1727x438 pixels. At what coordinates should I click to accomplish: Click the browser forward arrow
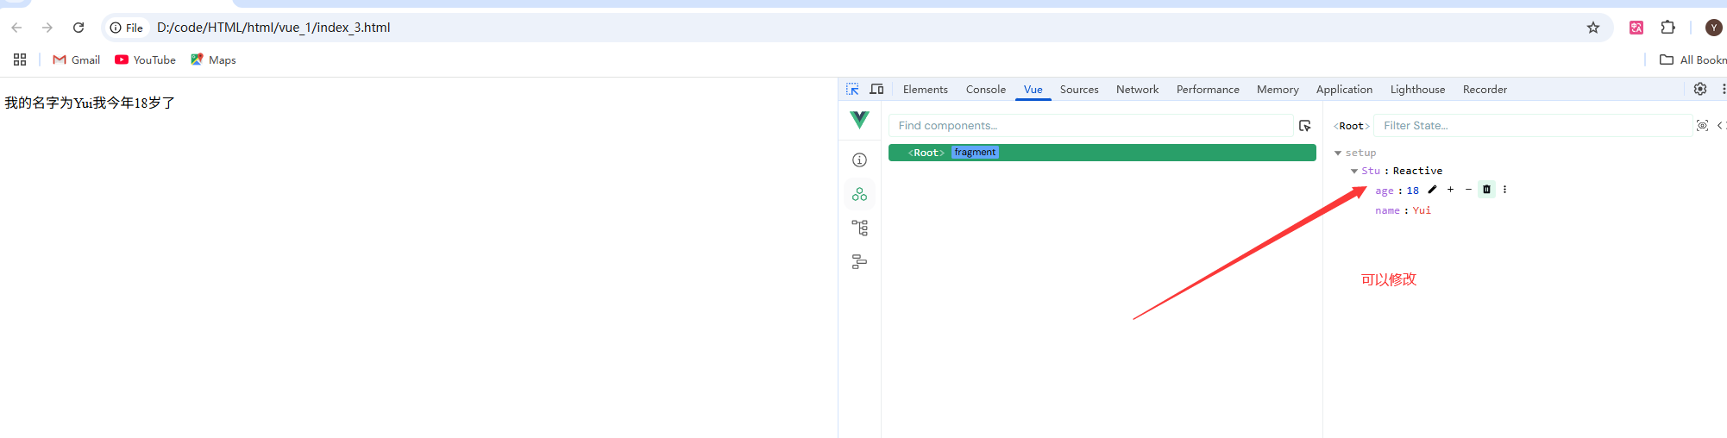[x=47, y=28]
